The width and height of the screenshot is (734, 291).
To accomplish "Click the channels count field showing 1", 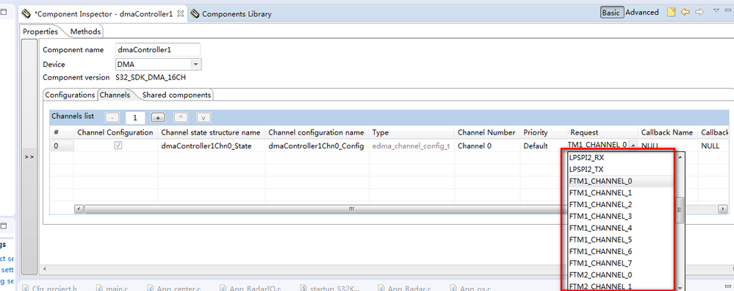I will tap(135, 118).
